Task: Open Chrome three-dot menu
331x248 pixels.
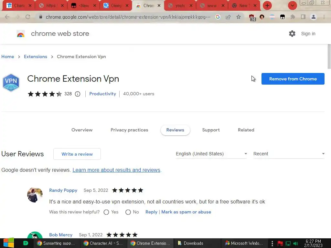Action: [x=324, y=17]
